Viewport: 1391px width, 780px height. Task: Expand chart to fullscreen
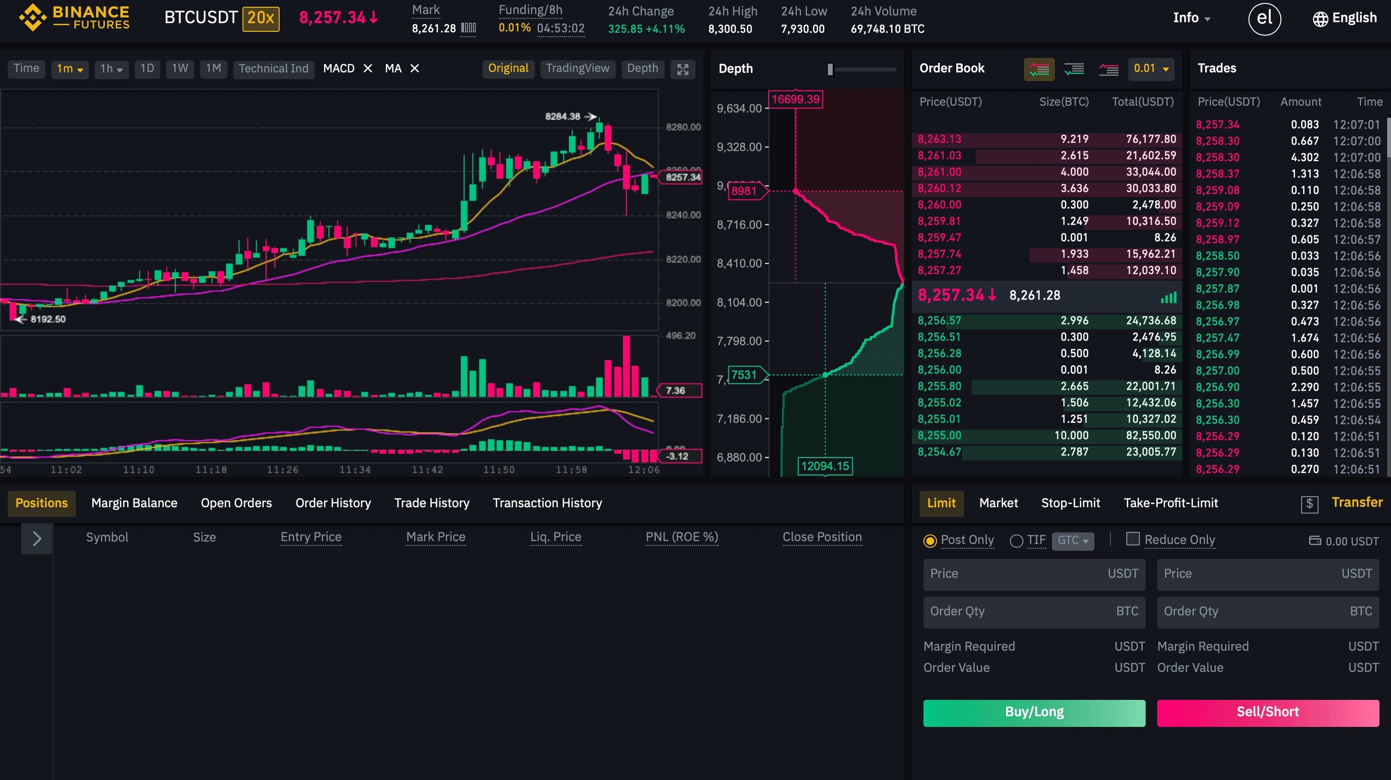pos(682,69)
